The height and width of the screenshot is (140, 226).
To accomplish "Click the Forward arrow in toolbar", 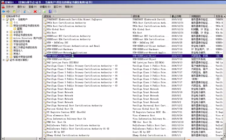I will [8, 12].
